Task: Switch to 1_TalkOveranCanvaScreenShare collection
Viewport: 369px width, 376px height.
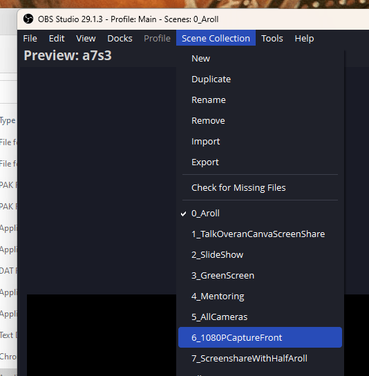Action: (260, 234)
